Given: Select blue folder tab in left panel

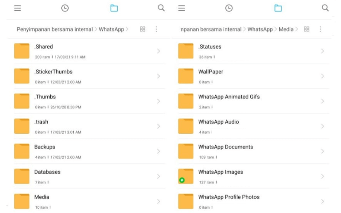Looking at the screenshot, I should (x=114, y=8).
